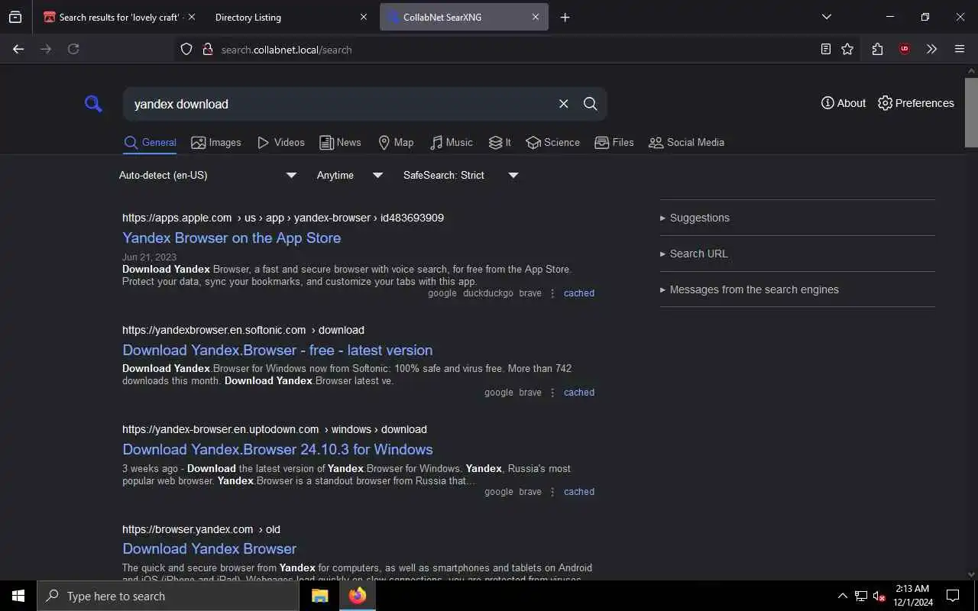Click the yandexbrowser.en.softonic.com URL
The height and width of the screenshot is (611, 978).
[x=243, y=330]
